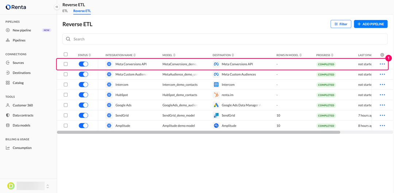Switch off the Amplitude status toggle

click(x=84, y=126)
